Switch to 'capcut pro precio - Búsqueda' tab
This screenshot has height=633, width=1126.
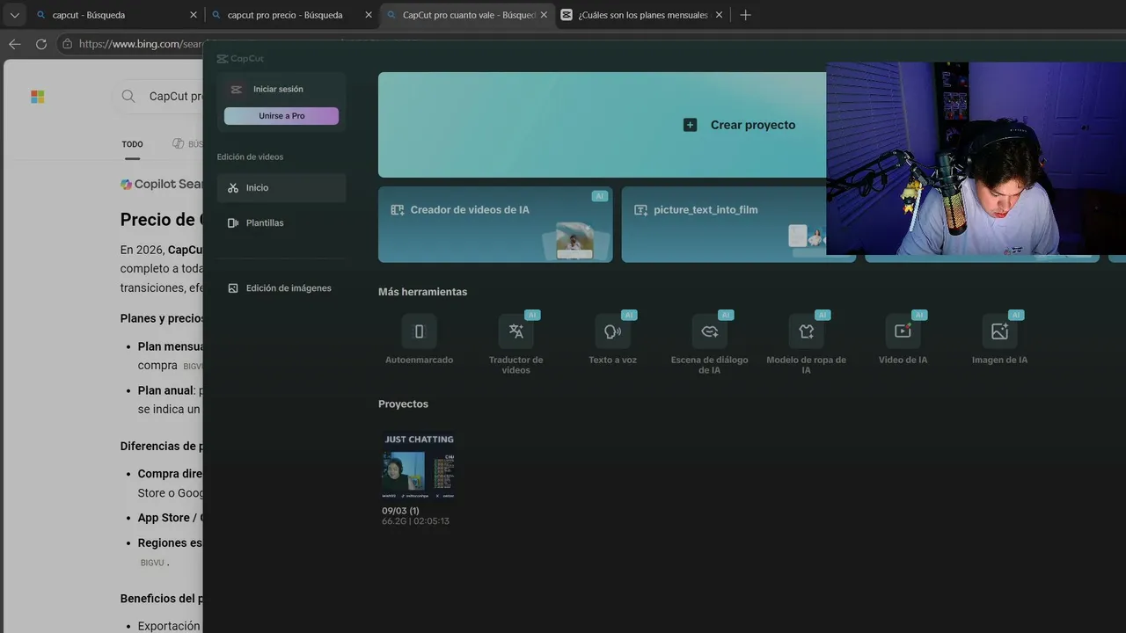pos(292,15)
